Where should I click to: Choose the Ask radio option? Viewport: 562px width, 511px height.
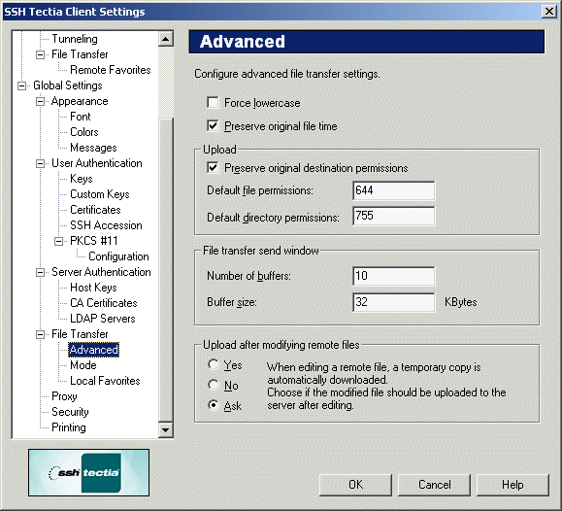[x=214, y=405]
